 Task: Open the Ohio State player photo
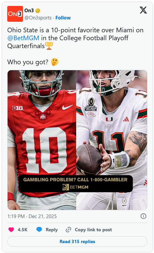[x=42, y=140]
